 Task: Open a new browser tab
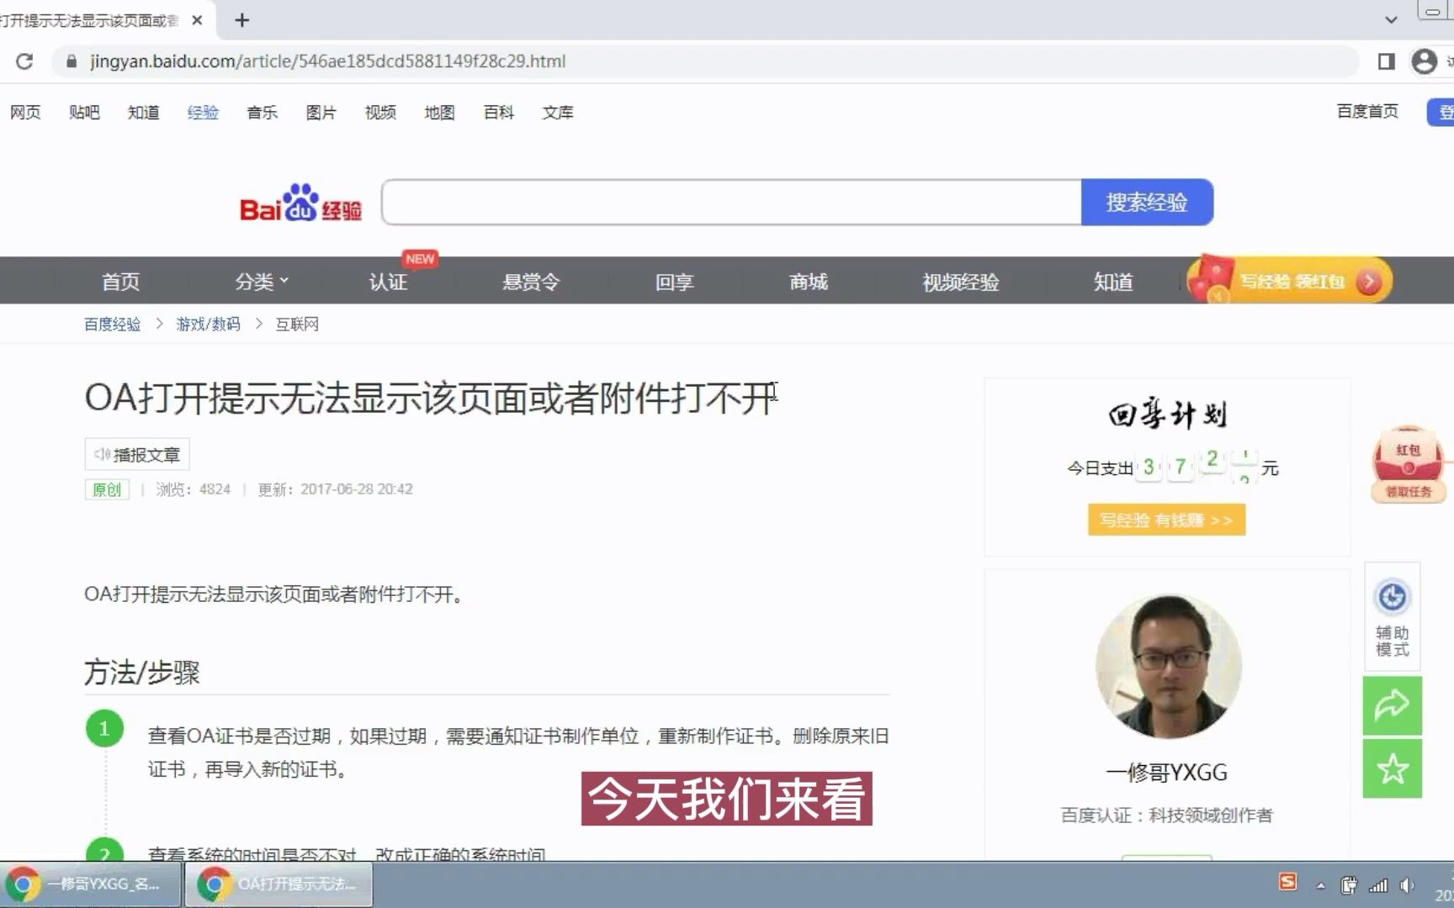[241, 20]
